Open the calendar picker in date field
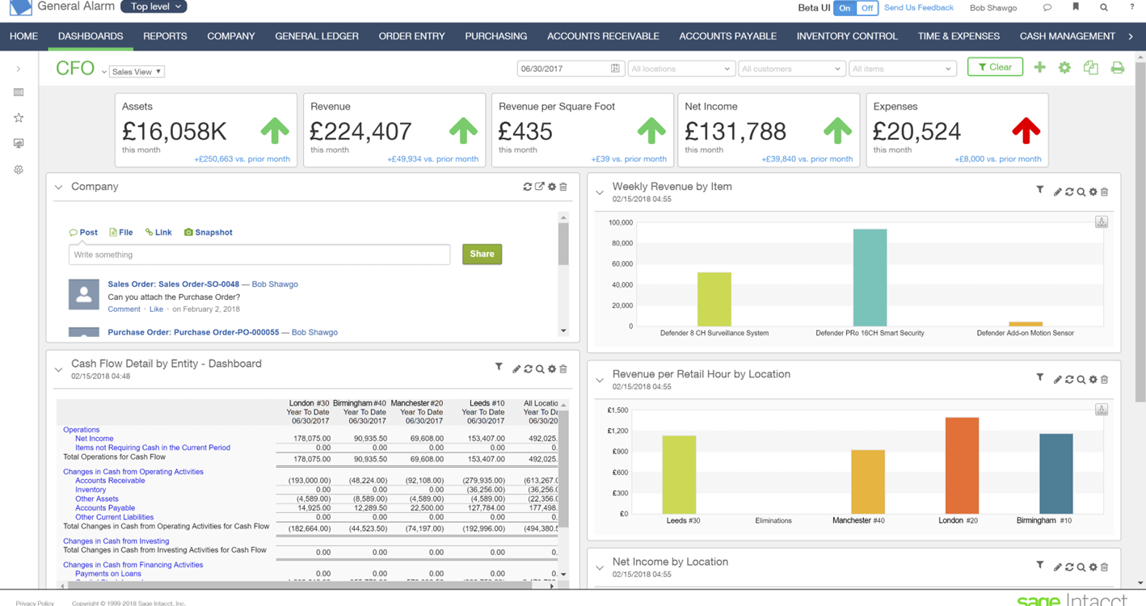The width and height of the screenshot is (1146, 606). 615,69
